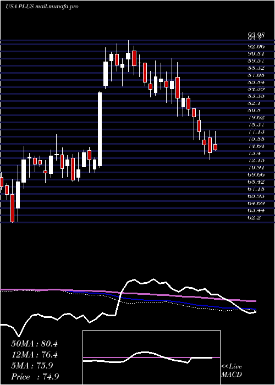Click the '5MA : 75.9' readout
Viewport: 275px width, 385px height.
32,366
